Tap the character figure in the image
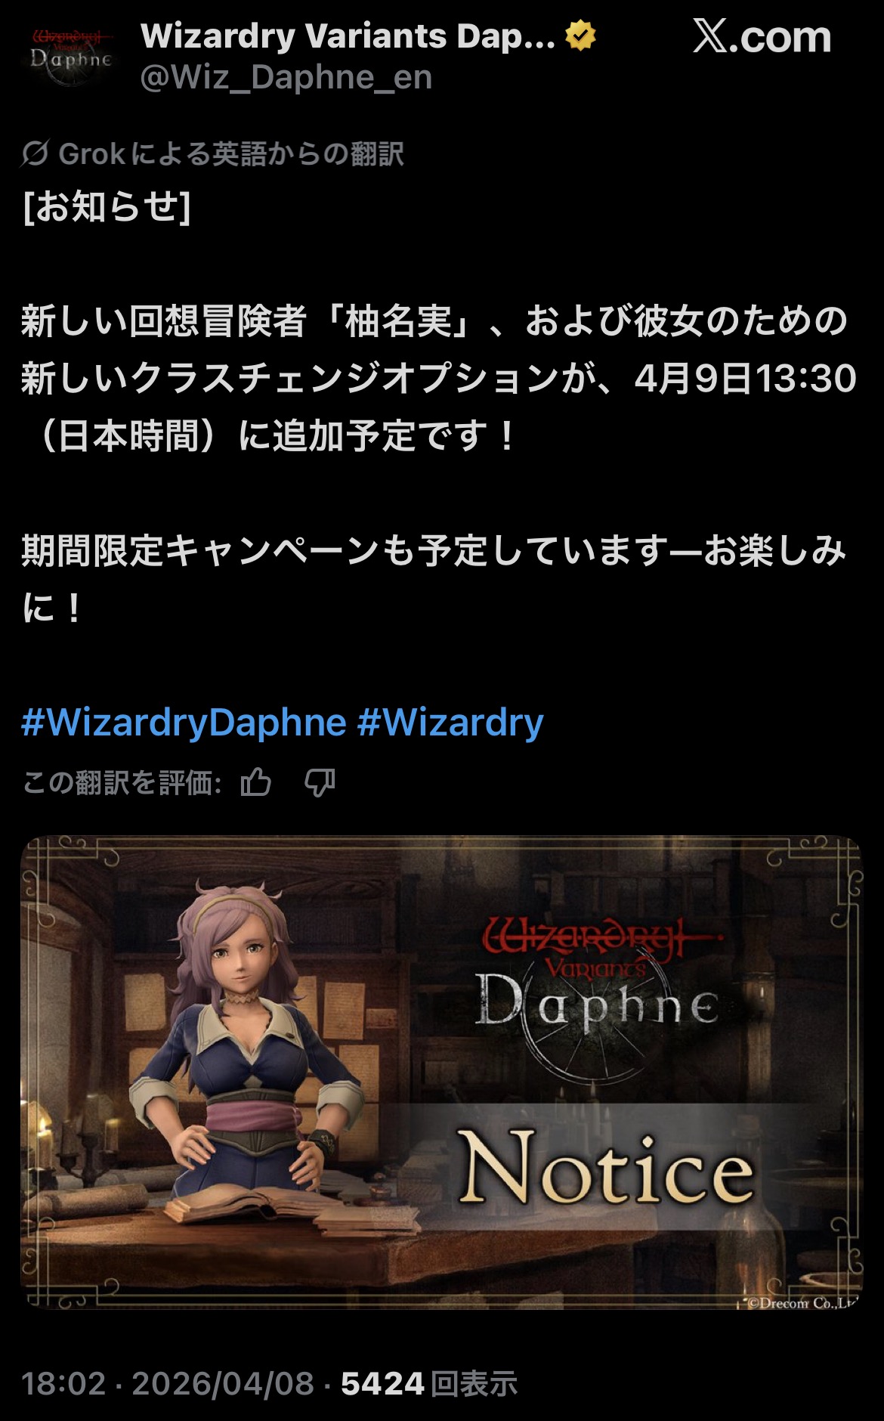The height and width of the screenshot is (1421, 884). click(x=249, y=1058)
